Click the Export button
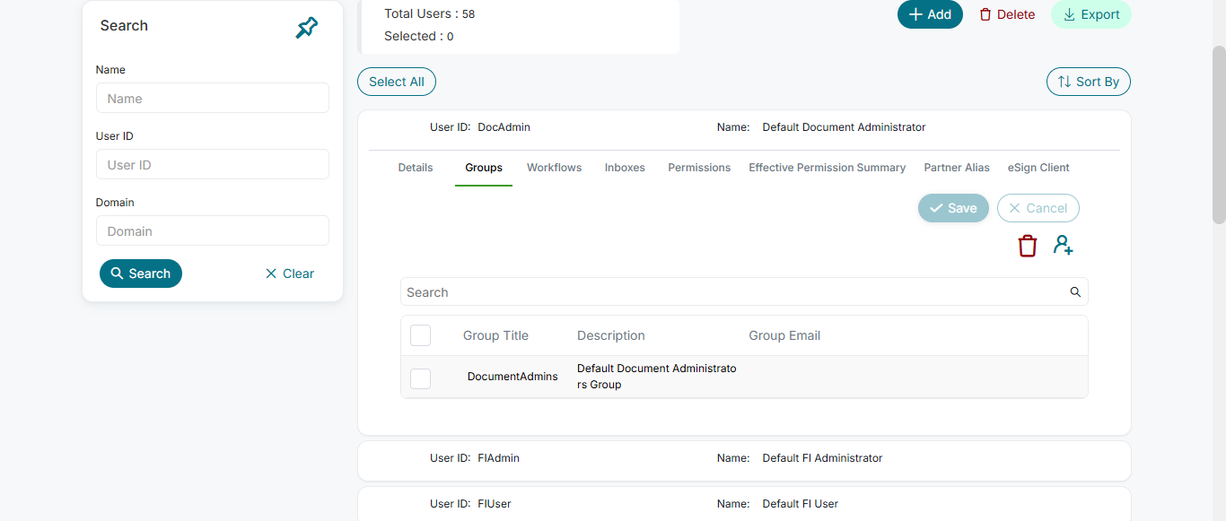The height and width of the screenshot is (521, 1226). point(1090,14)
